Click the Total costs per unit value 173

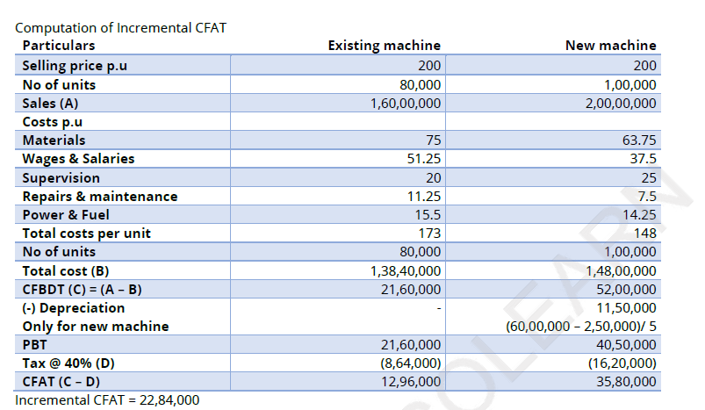[x=428, y=234]
